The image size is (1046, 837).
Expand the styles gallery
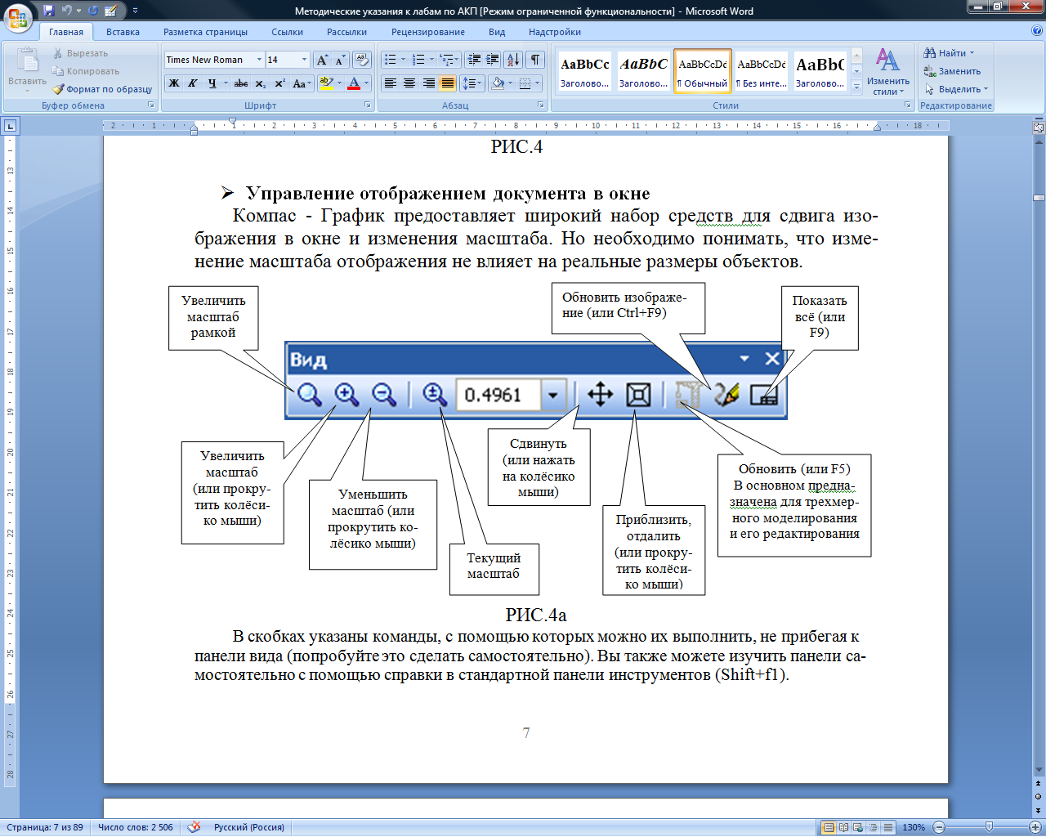pyautogui.click(x=856, y=86)
